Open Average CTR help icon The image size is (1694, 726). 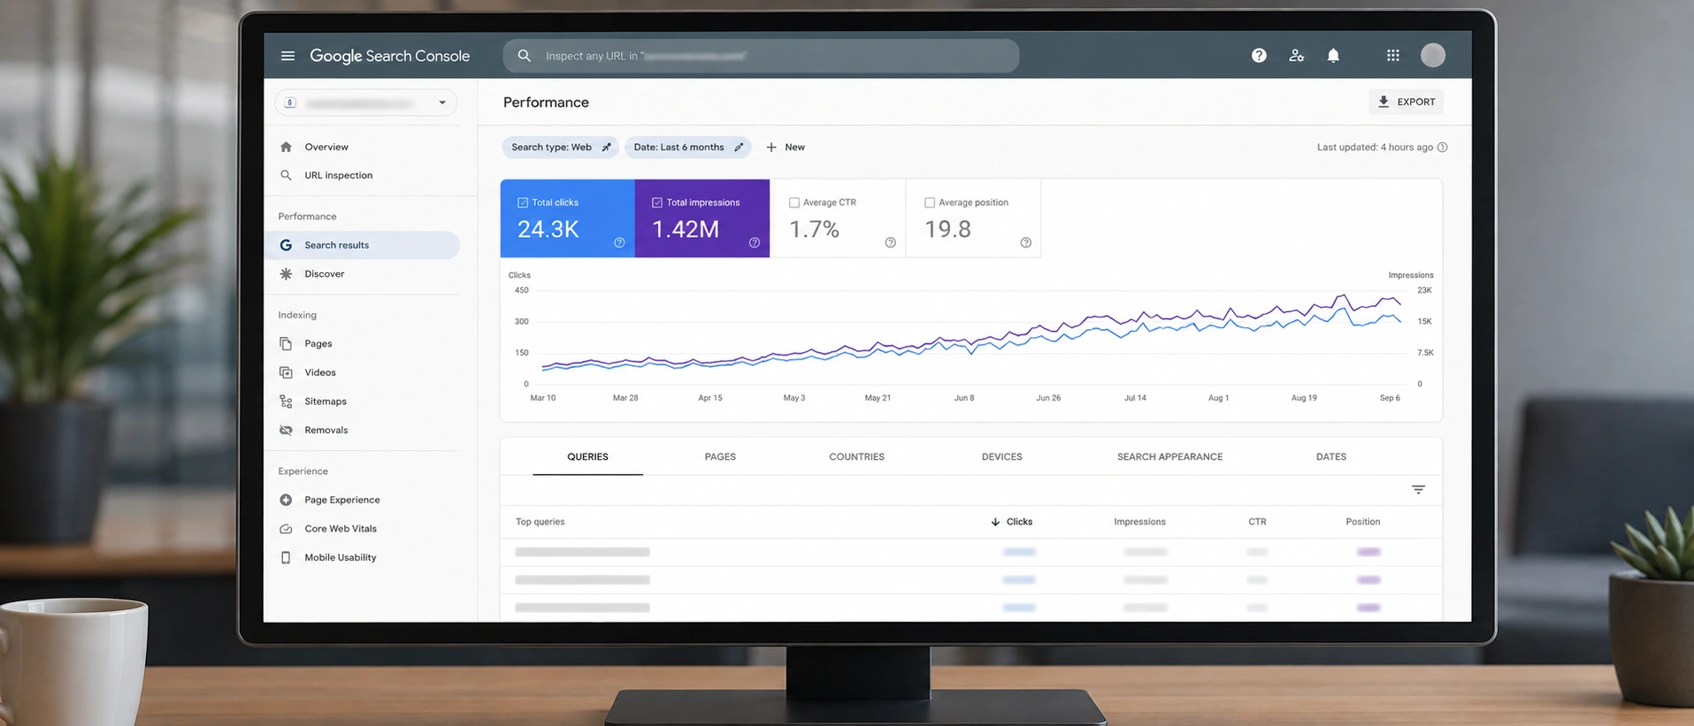(891, 242)
